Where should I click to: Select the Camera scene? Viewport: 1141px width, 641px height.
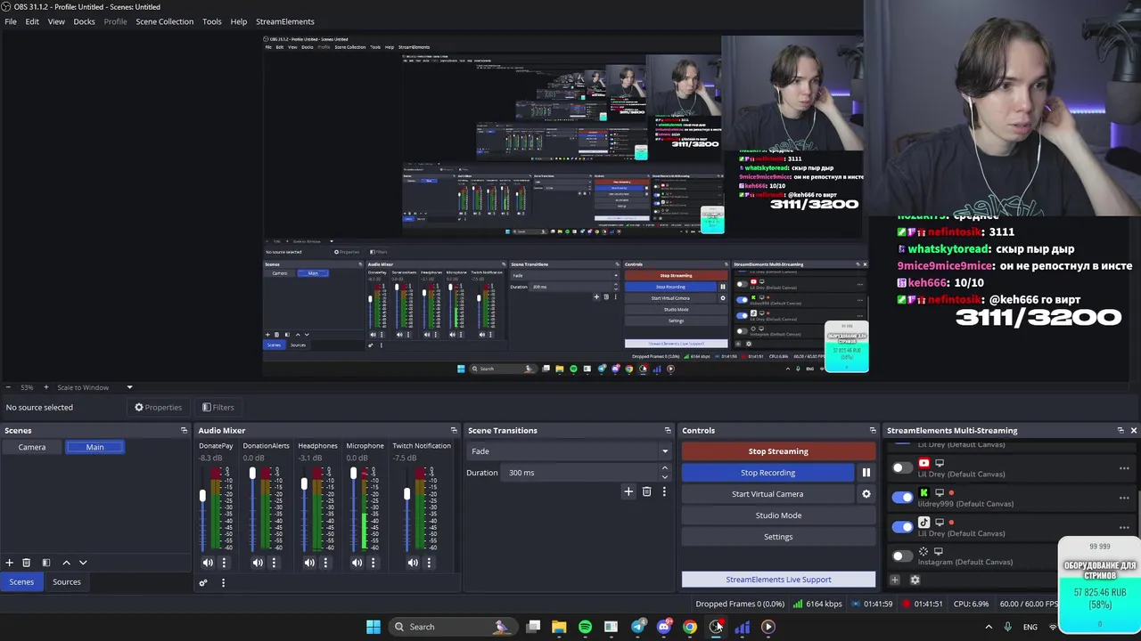32,447
